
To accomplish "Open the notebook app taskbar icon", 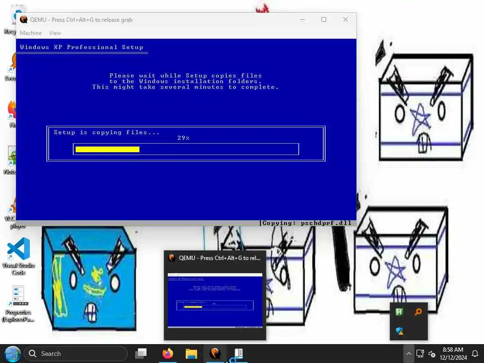I will pos(238,354).
